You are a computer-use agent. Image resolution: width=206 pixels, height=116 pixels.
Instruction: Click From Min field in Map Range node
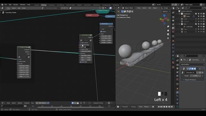tap(106, 36)
